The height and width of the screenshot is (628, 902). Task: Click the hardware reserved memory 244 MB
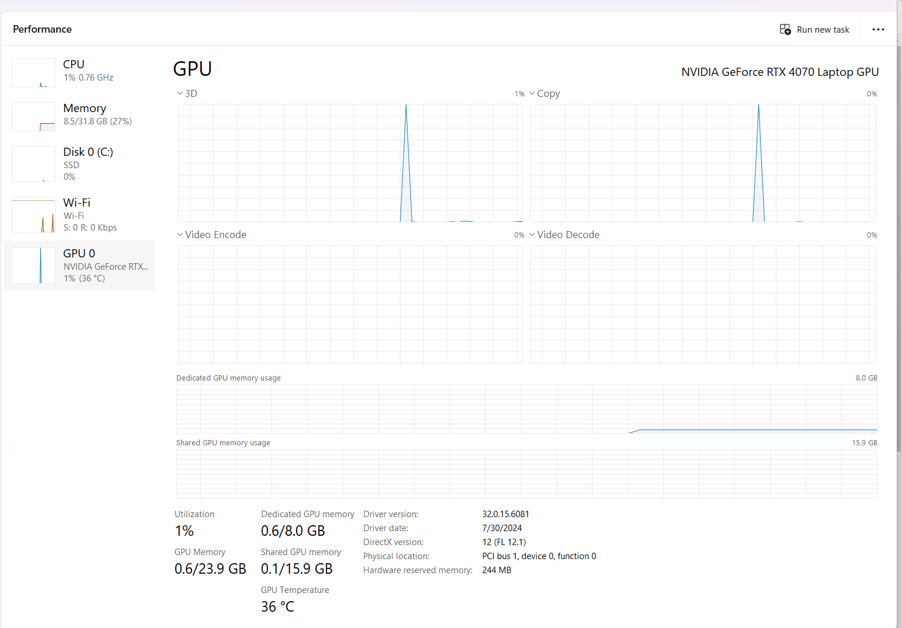tap(497, 570)
